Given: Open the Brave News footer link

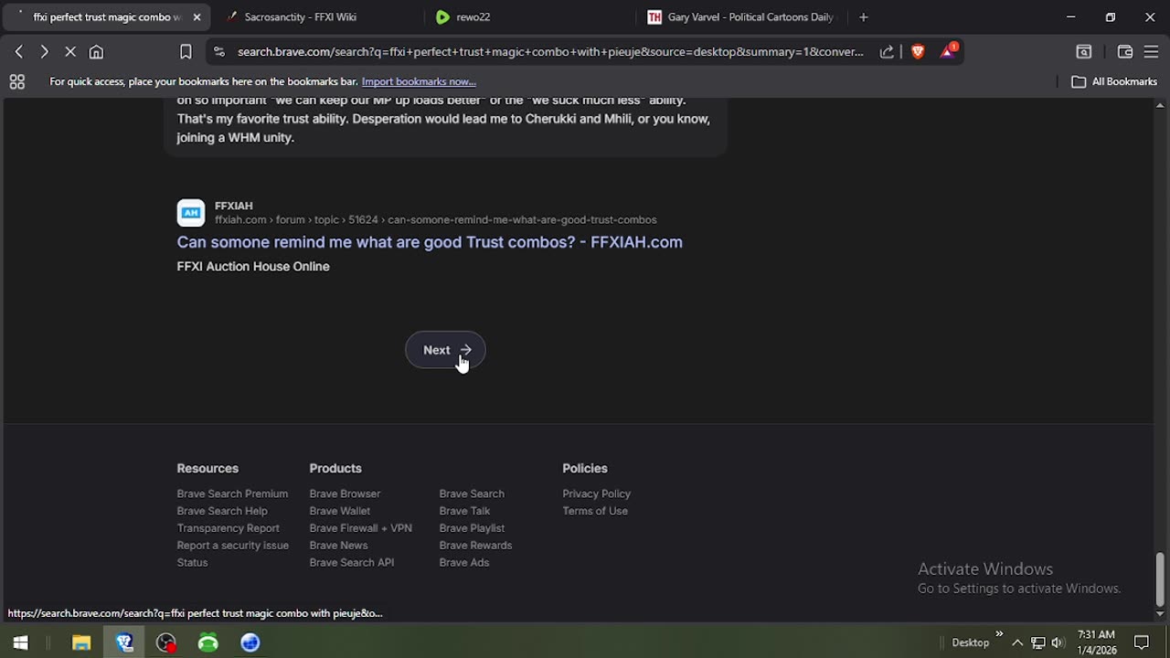Looking at the screenshot, I should click(x=338, y=546).
